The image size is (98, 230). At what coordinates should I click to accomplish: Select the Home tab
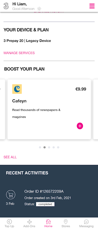click(x=48, y=223)
